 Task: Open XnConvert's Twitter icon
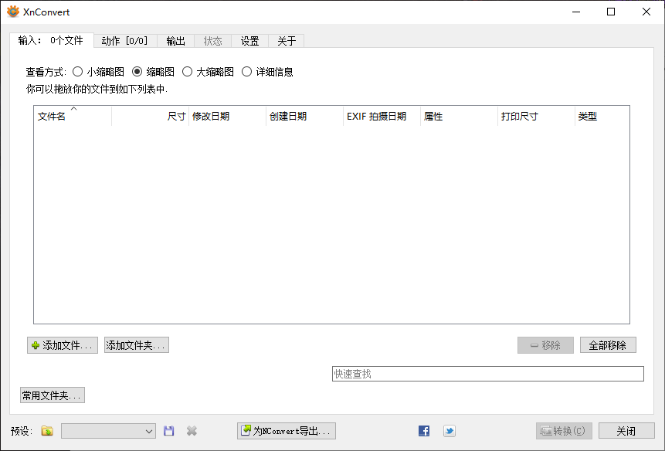[450, 431]
